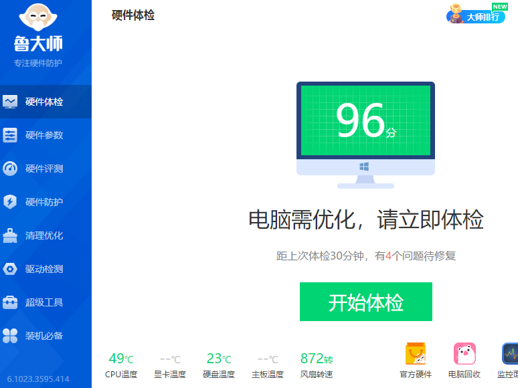Open the 大师排行 ranking button

(476, 17)
